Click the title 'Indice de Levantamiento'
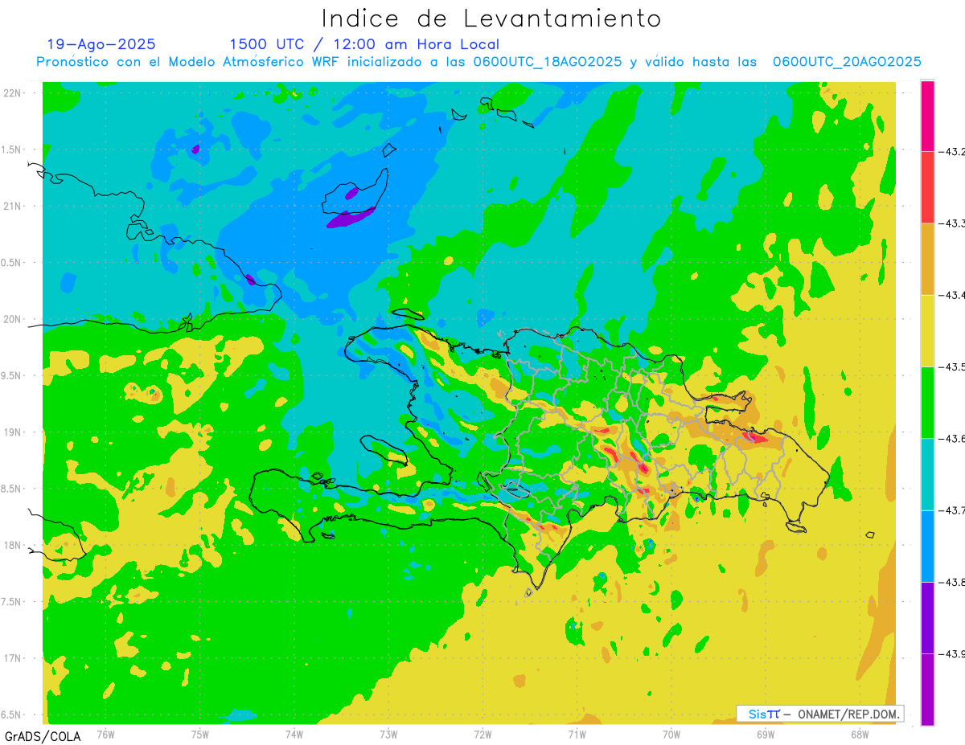Screen dimensions: 965x745 click(491, 18)
